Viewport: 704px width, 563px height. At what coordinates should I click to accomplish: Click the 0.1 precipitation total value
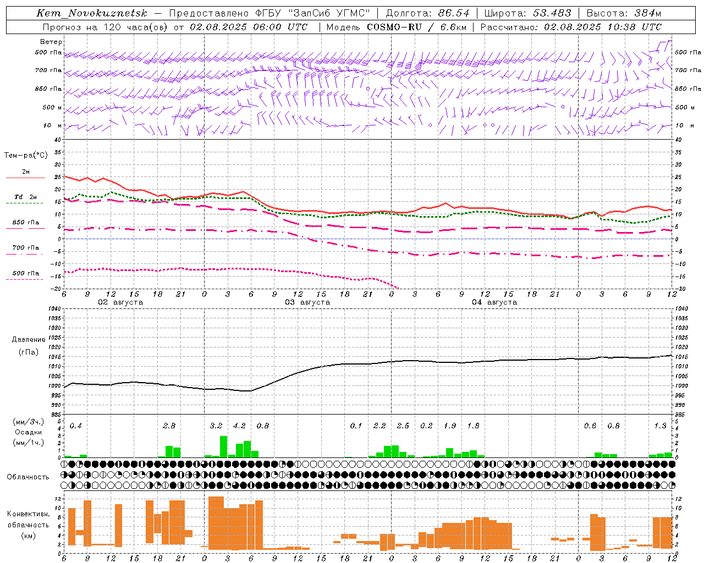pyautogui.click(x=356, y=426)
